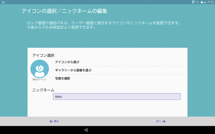
Task: Tap the 現在のアイコン caption
Action: (39, 79)
